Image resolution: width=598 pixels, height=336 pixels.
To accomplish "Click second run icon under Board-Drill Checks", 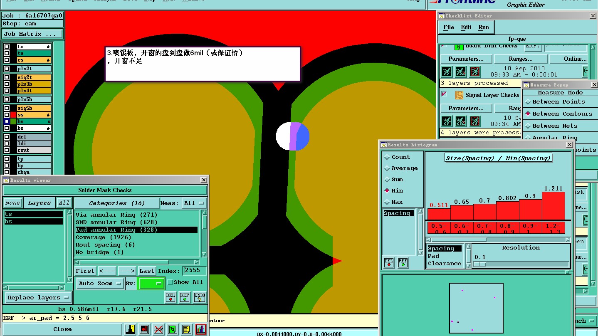I will (461, 72).
